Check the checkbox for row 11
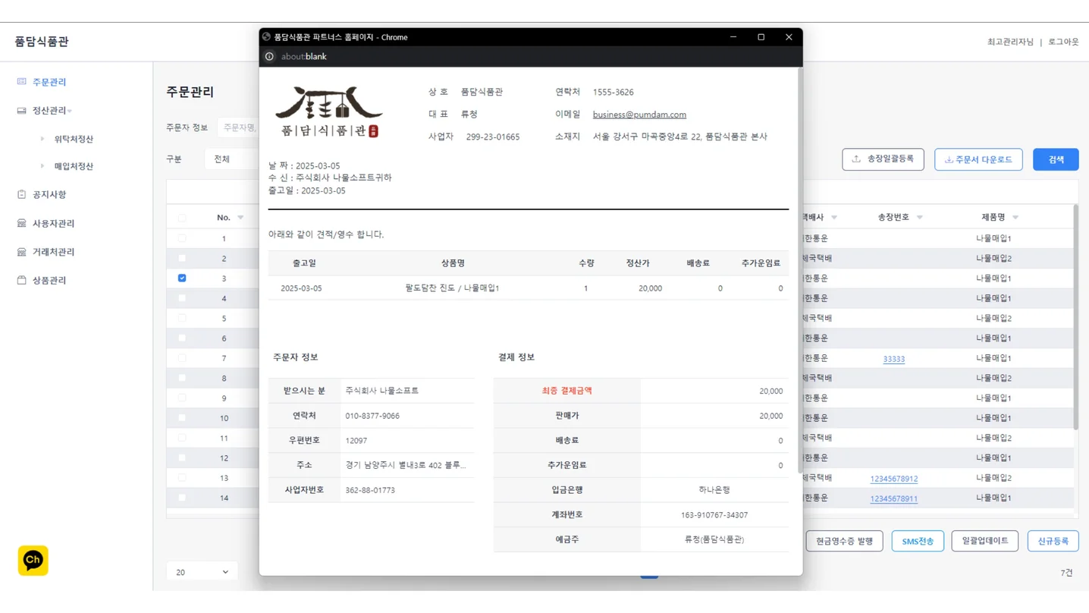The image size is (1089, 613). tap(182, 438)
